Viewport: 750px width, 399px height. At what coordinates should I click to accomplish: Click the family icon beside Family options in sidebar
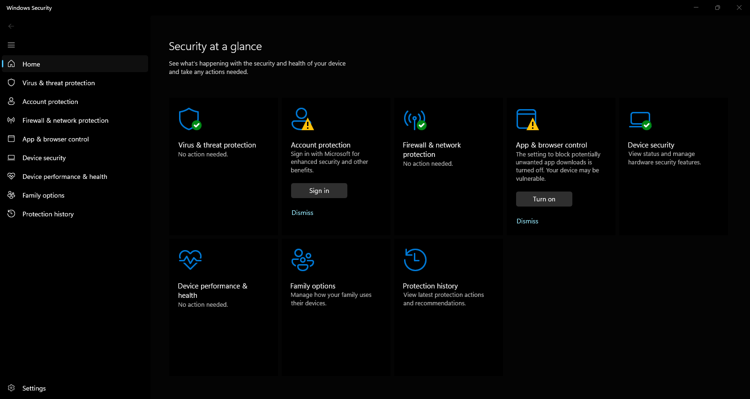click(11, 195)
